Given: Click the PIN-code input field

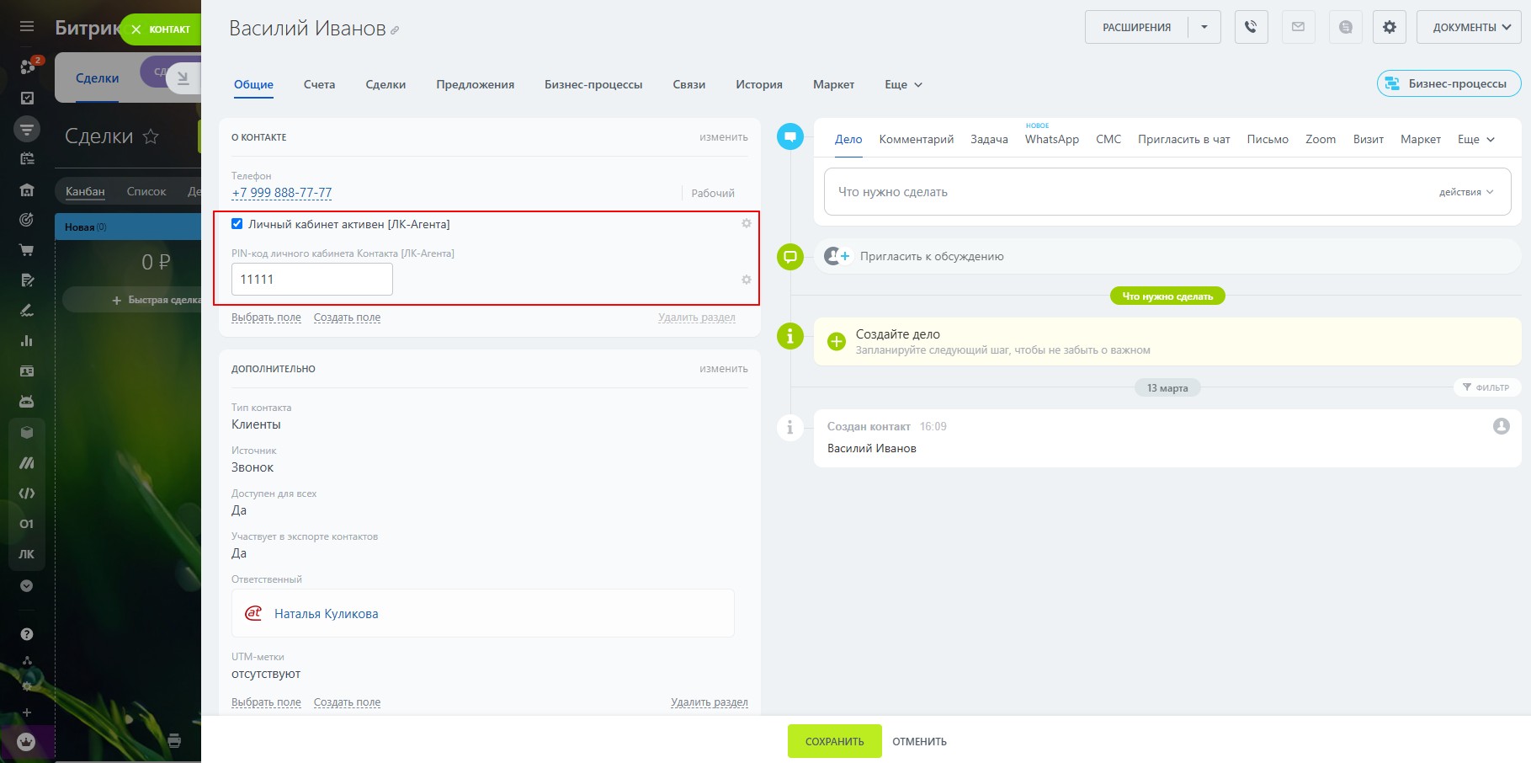Looking at the screenshot, I should pos(311,280).
